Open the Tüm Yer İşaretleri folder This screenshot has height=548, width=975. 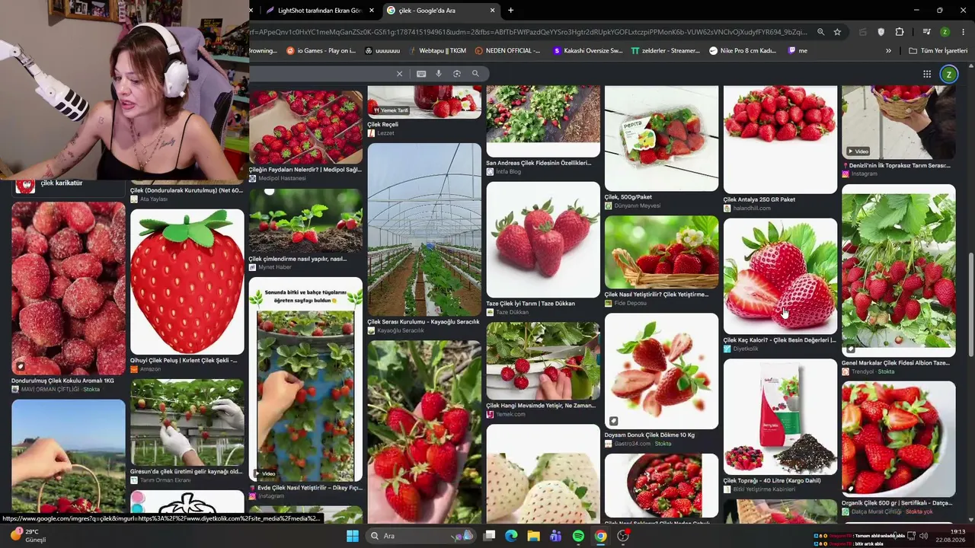(x=938, y=51)
